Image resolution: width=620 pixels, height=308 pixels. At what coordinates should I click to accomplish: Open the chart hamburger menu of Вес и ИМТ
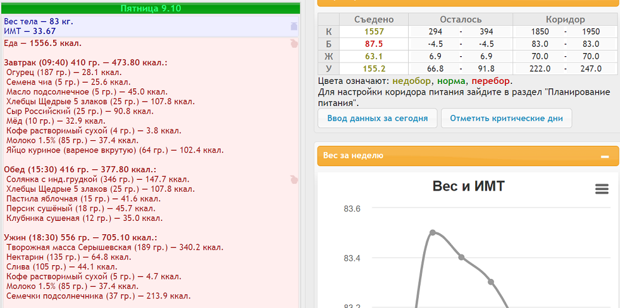(602, 189)
